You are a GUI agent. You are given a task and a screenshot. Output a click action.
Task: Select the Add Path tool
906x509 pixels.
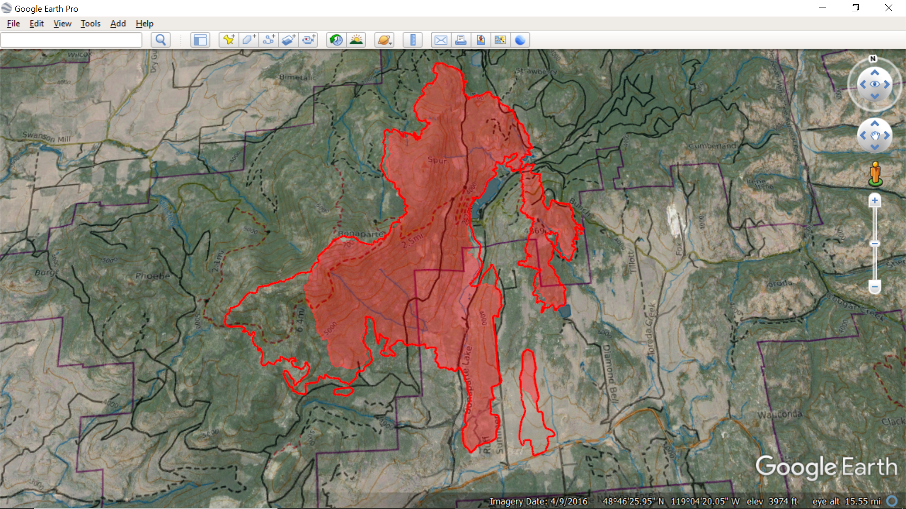click(x=269, y=40)
